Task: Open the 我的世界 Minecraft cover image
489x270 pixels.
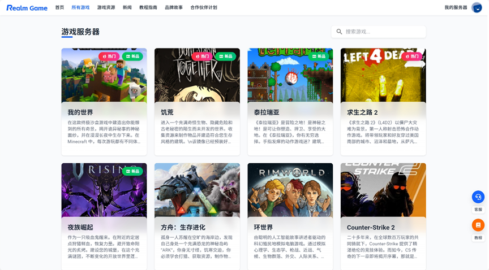Action: (x=104, y=75)
